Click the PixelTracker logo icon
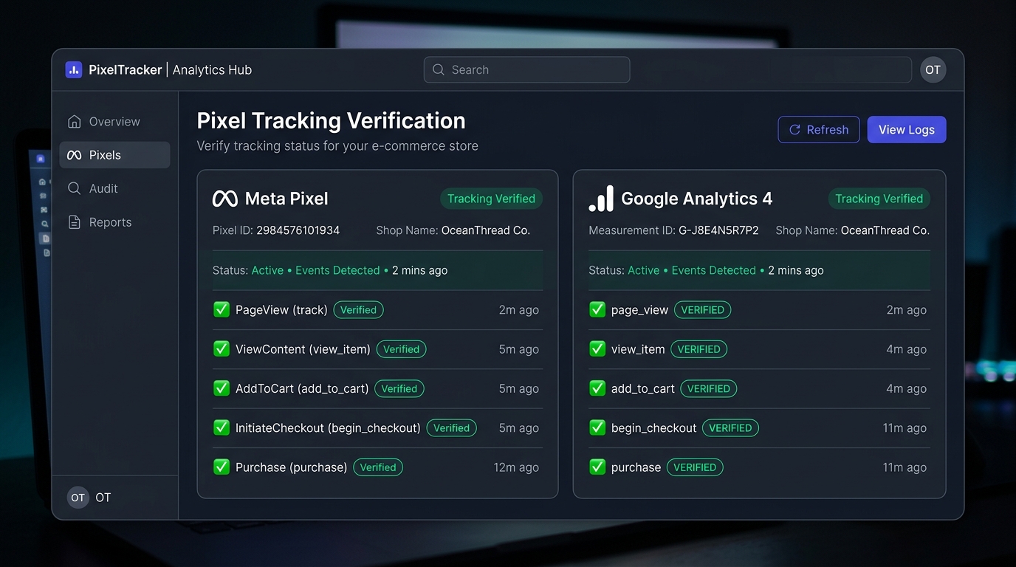 (x=73, y=69)
